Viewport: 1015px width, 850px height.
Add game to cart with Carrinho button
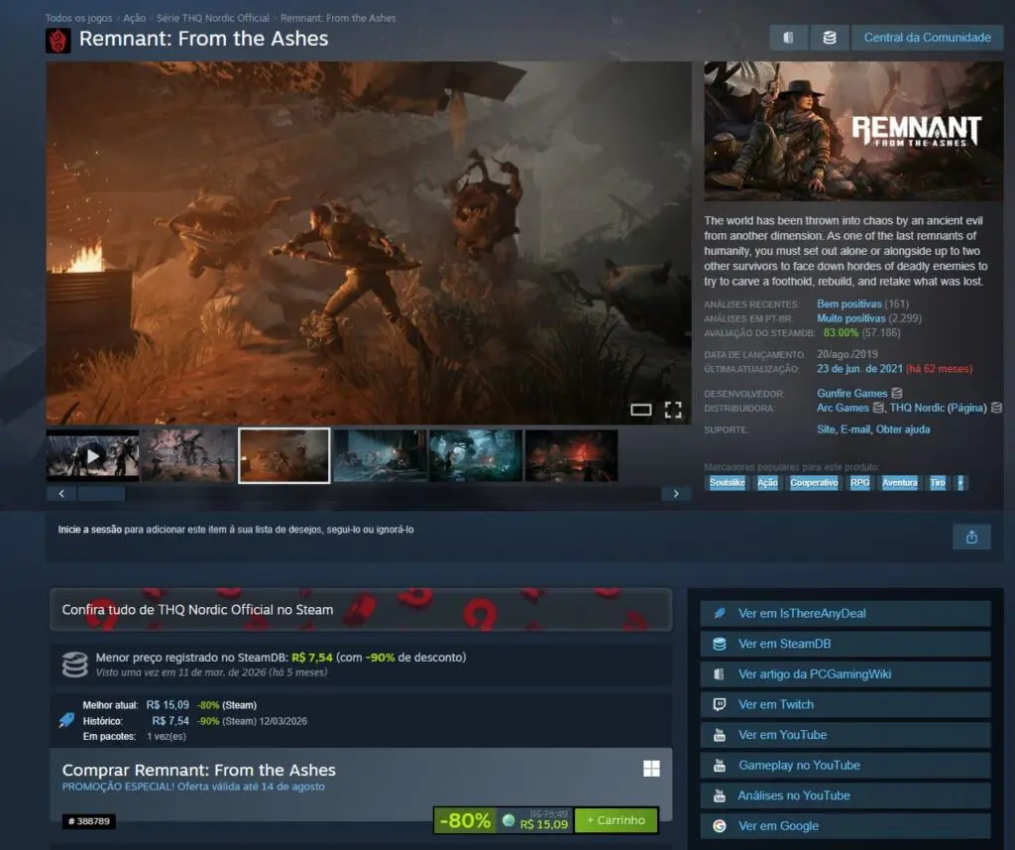pos(616,820)
